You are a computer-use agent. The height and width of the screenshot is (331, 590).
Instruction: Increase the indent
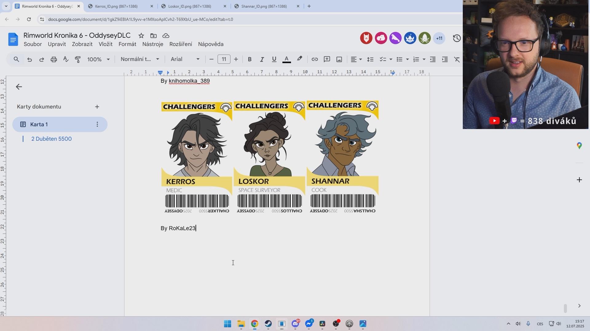445,59
